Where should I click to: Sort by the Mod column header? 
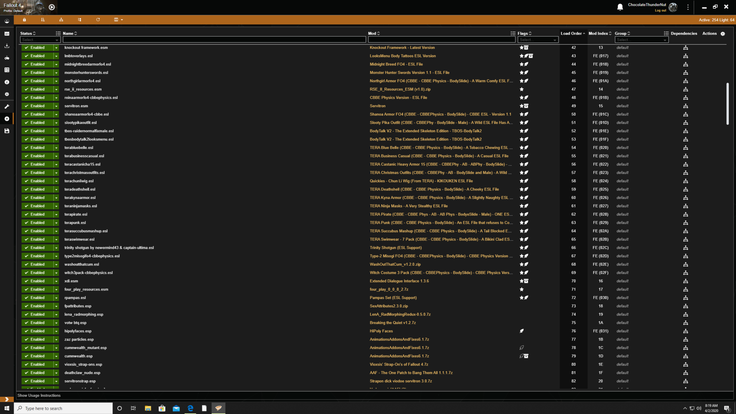[x=374, y=33]
